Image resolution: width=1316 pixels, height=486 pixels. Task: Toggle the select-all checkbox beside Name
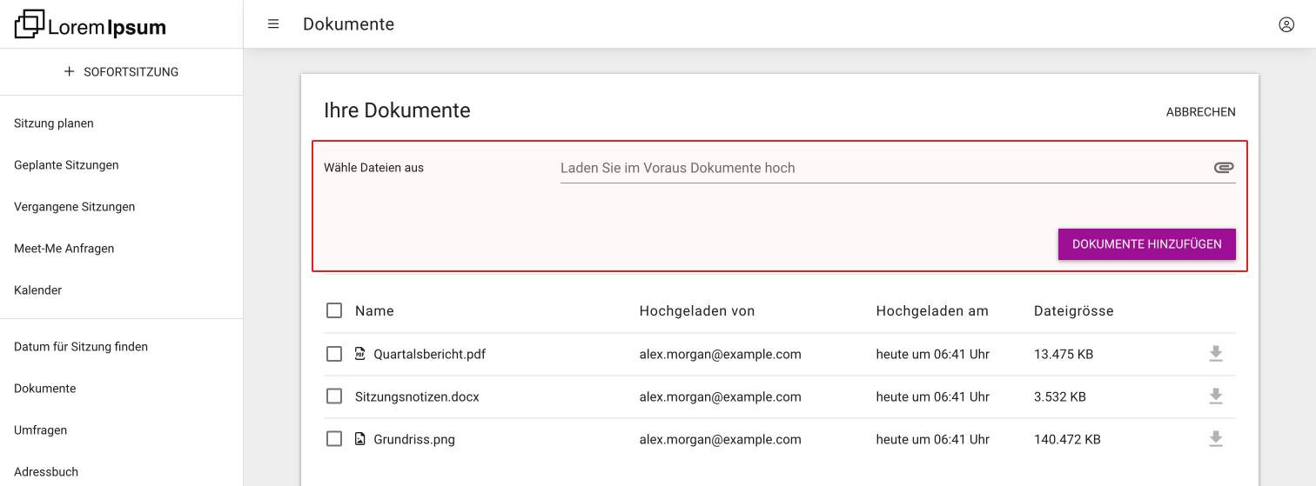pos(334,310)
